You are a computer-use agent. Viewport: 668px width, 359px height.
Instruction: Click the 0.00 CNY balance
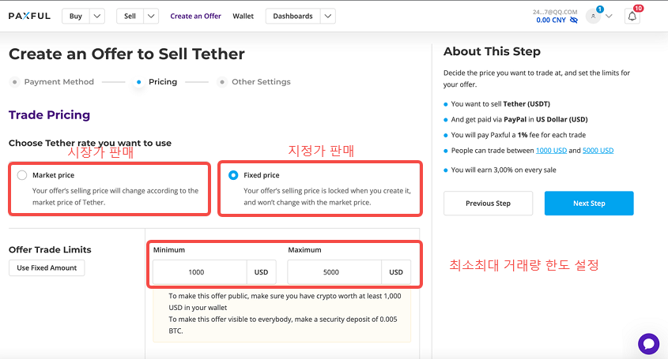click(551, 20)
